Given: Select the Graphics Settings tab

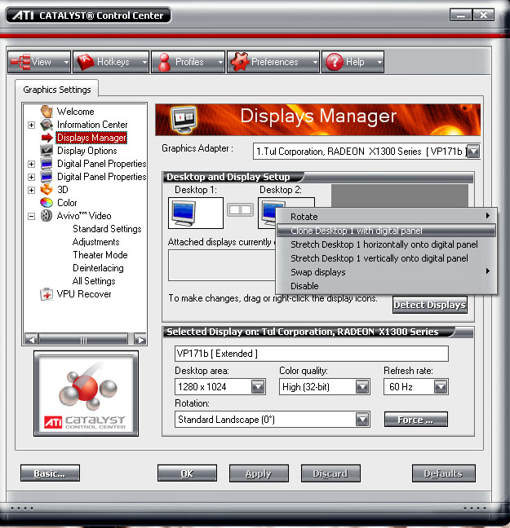Looking at the screenshot, I should (x=57, y=90).
